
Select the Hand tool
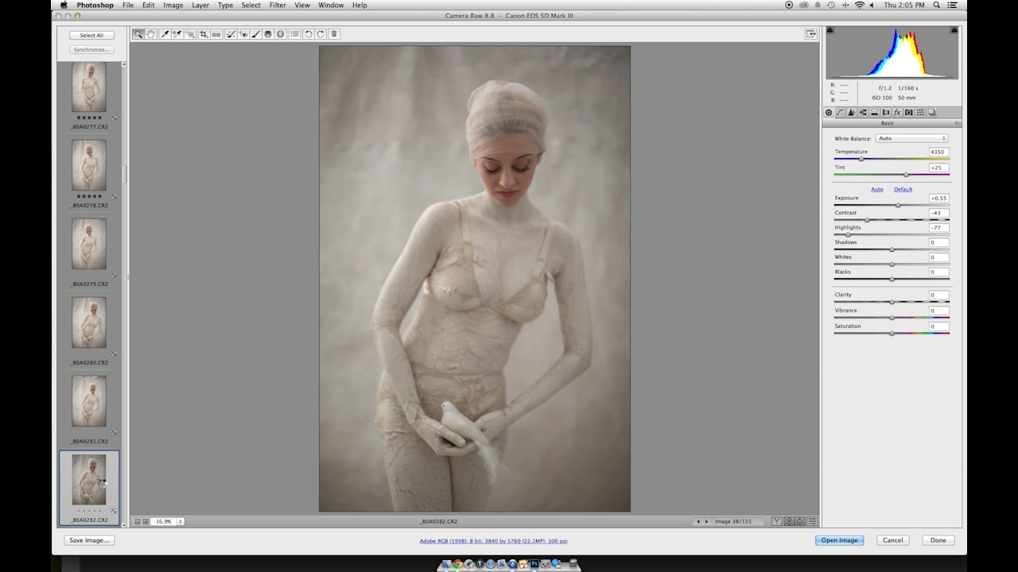[x=150, y=34]
